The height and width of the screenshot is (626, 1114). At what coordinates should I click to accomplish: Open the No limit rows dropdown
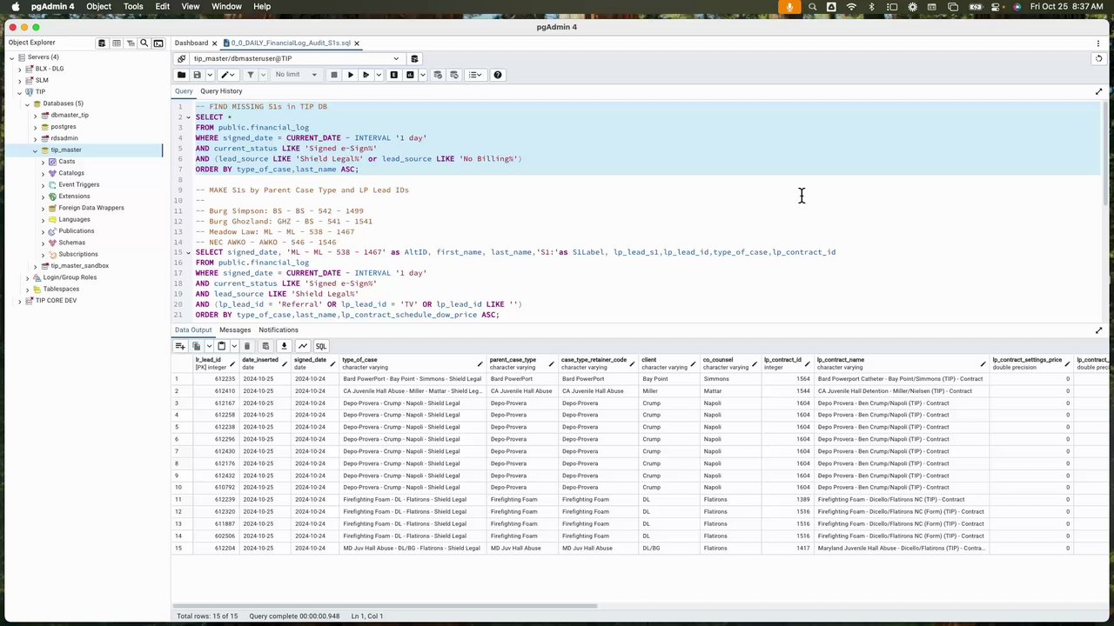tap(296, 75)
